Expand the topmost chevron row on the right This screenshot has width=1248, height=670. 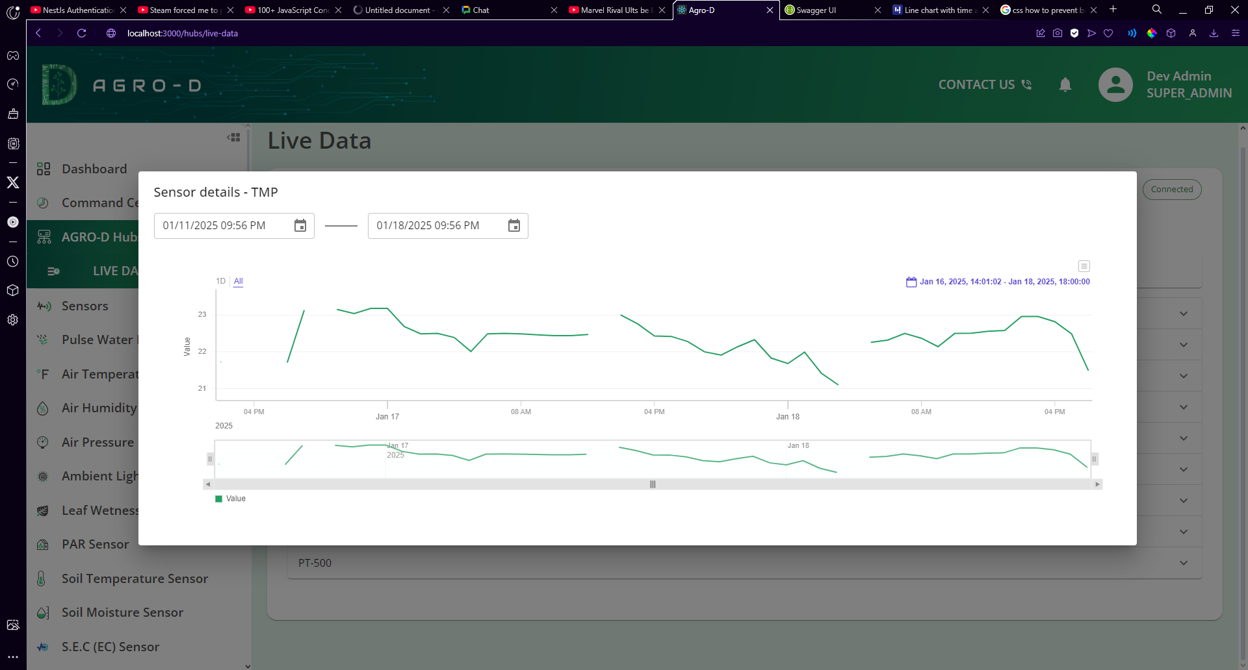[x=1183, y=313]
